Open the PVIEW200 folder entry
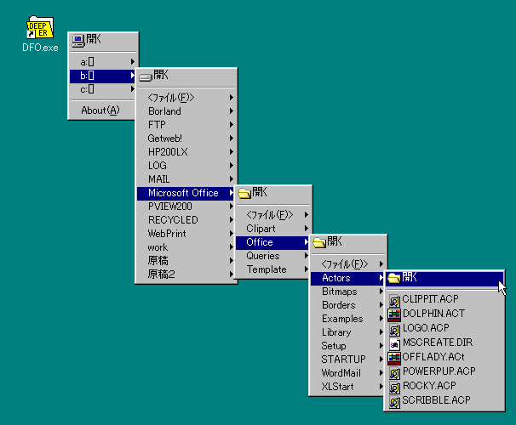516x425 pixels. [x=186, y=207]
